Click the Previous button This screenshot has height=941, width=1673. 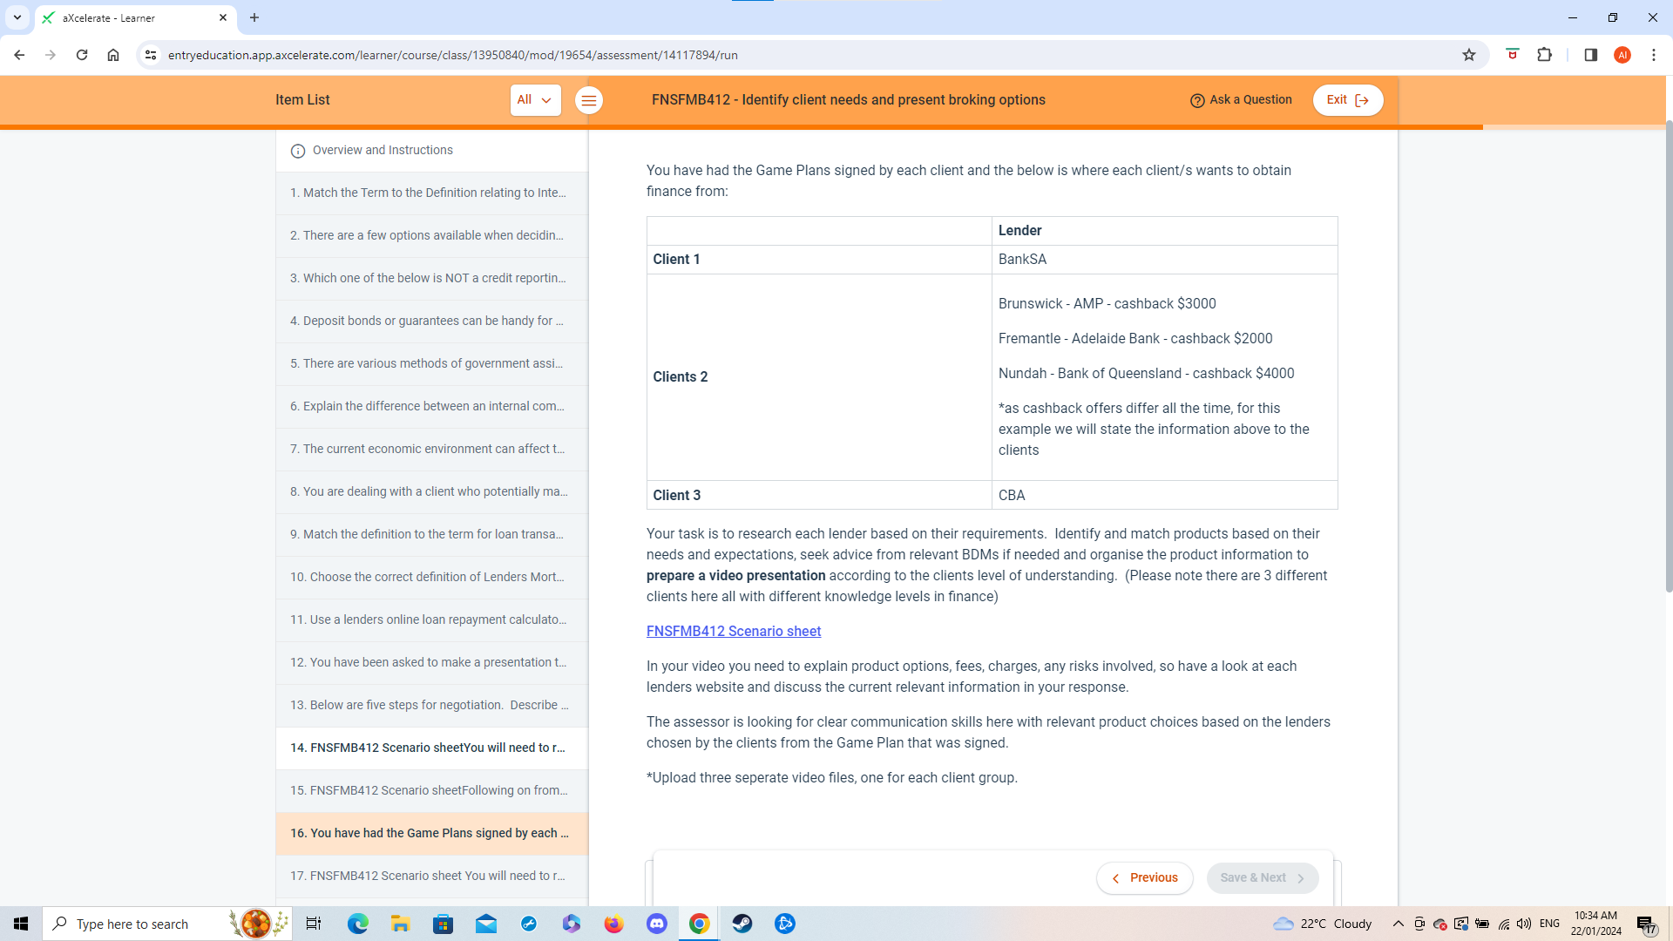click(x=1144, y=877)
